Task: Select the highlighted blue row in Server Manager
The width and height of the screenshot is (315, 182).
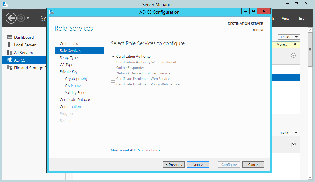Action: click(x=286, y=77)
